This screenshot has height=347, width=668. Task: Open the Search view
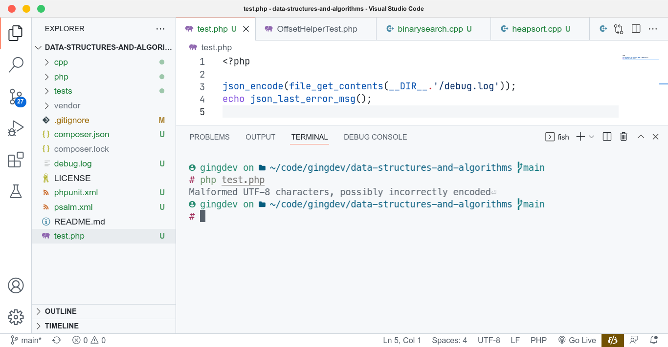click(16, 64)
